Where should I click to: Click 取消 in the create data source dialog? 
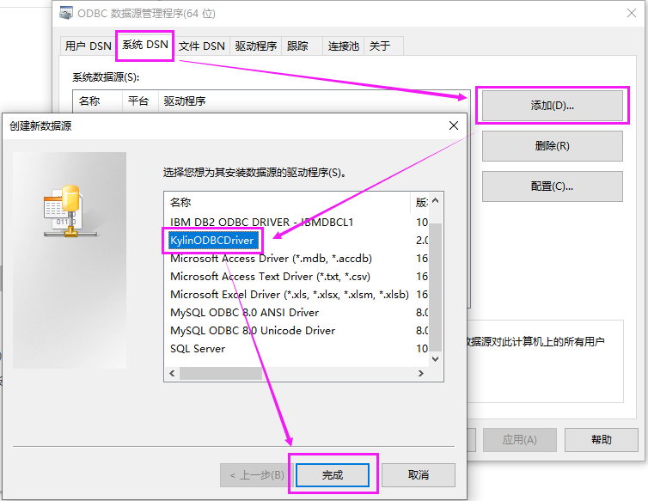[419, 475]
